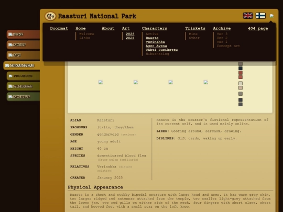Viewport: 283px width, 212px height.
Task: Pick the light tan color swatch
Action: [241, 88]
